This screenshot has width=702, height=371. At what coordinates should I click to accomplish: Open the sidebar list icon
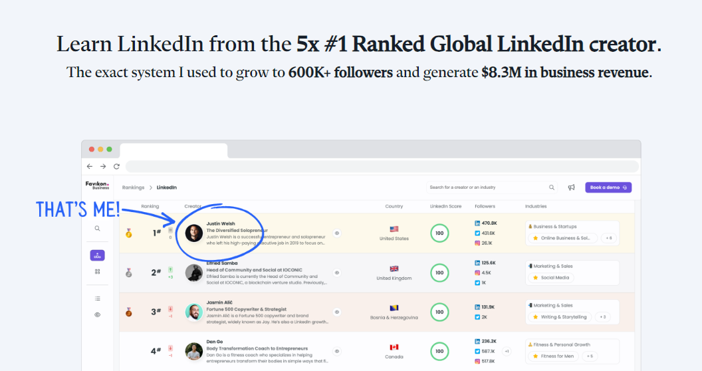point(97,299)
